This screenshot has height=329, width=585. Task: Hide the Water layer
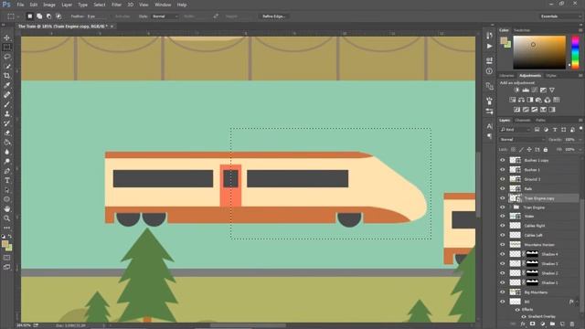pyautogui.click(x=503, y=217)
